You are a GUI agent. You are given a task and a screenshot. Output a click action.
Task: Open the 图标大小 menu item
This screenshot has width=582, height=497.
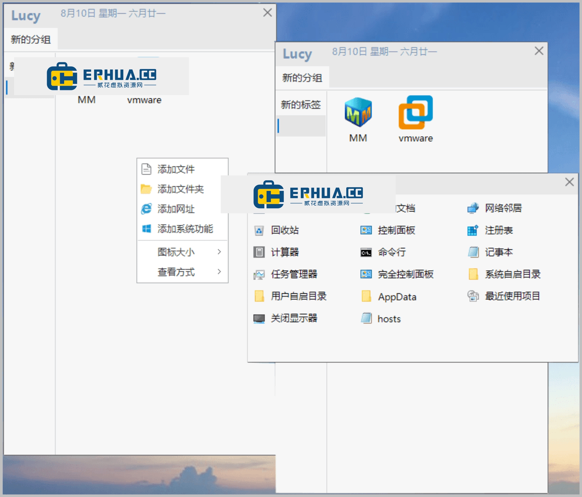pyautogui.click(x=182, y=252)
